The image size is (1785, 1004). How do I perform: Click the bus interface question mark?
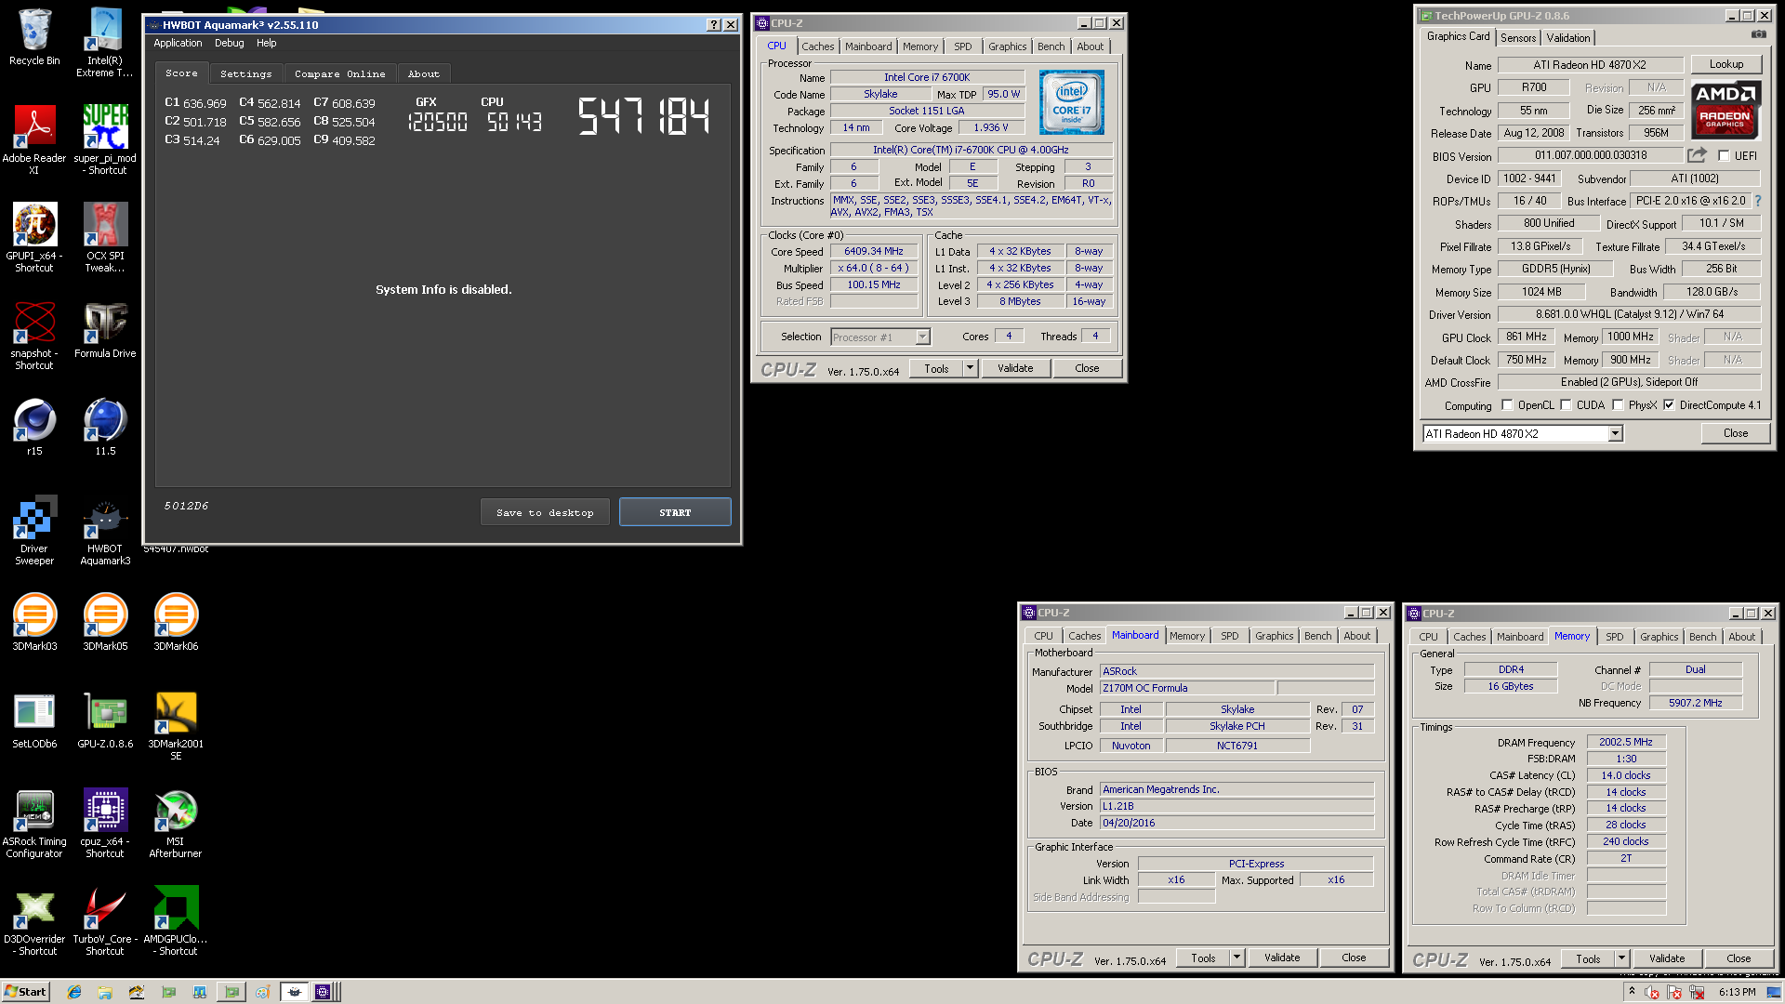(1757, 201)
